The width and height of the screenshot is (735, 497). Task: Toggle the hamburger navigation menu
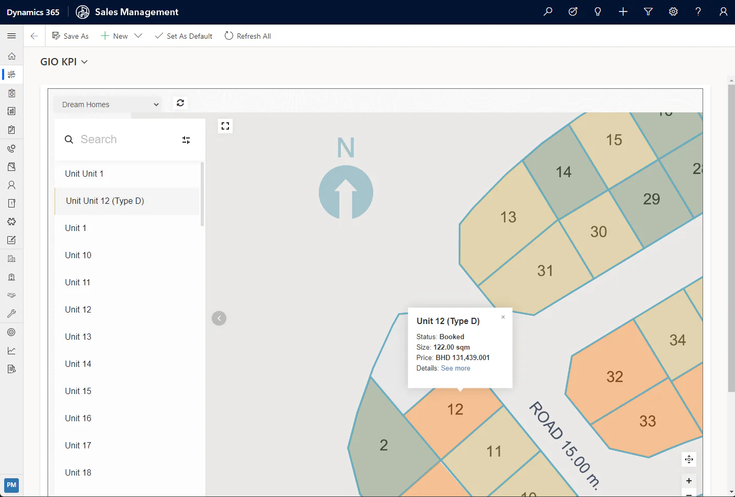[x=12, y=36]
